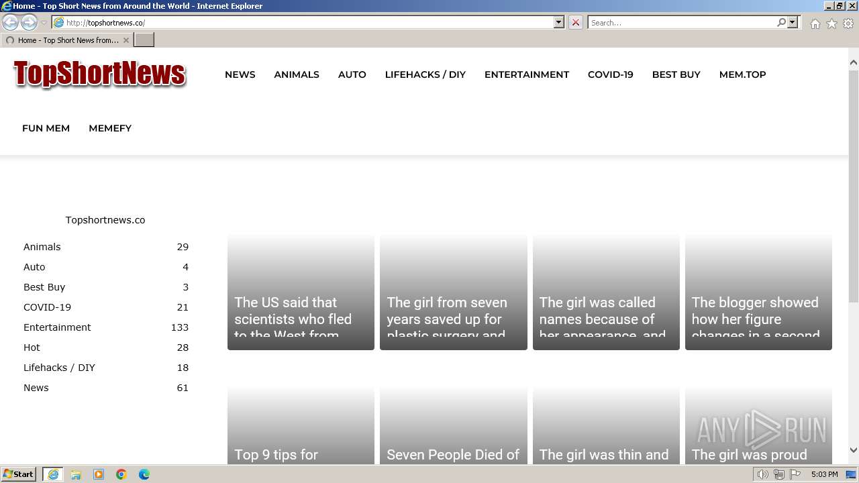Click Internet Explorer taskbar icon

pyautogui.click(x=53, y=474)
